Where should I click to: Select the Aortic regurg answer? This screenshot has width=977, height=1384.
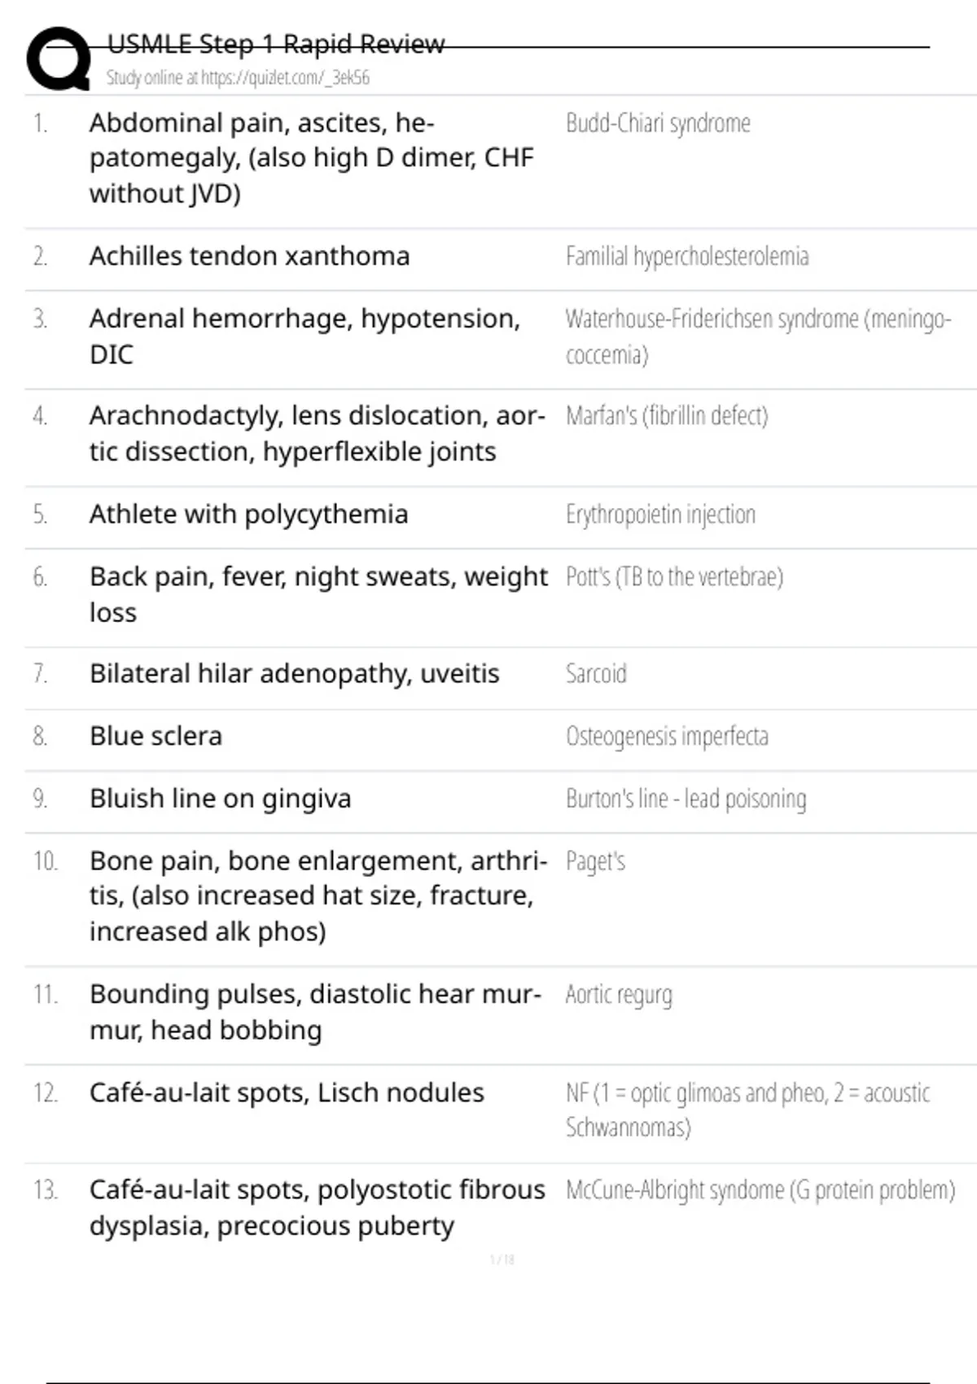pos(619,995)
